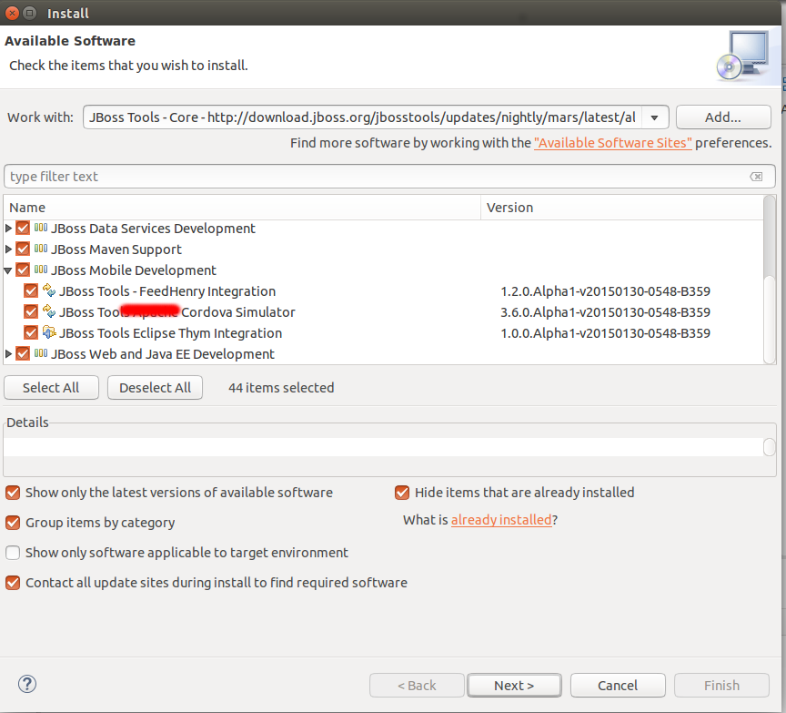The height and width of the screenshot is (713, 786).
Task: Uncheck JBoss Web and Java EE Development
Action: click(23, 354)
